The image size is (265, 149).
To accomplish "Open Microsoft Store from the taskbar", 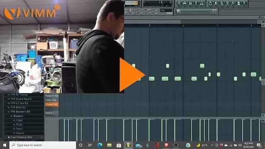I will pyautogui.click(x=119, y=145).
